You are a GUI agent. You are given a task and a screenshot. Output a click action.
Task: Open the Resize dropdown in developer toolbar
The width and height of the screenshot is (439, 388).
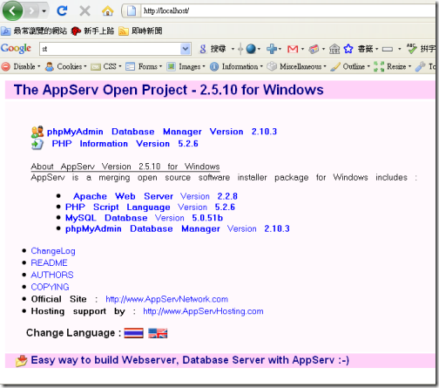(x=392, y=66)
